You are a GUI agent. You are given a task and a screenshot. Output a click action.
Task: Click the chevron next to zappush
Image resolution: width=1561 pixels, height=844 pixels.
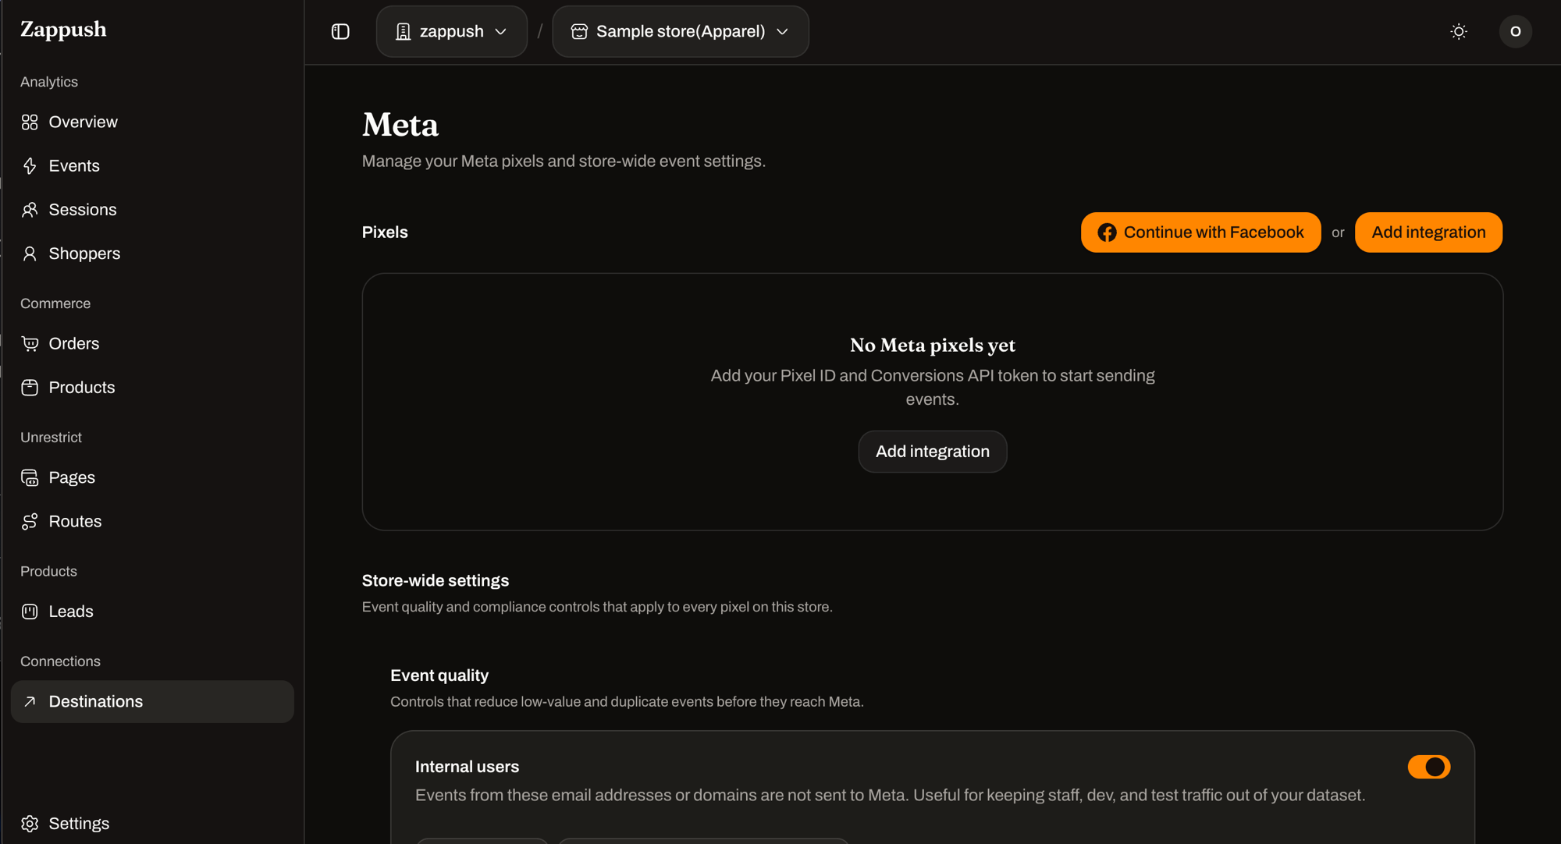(x=501, y=32)
